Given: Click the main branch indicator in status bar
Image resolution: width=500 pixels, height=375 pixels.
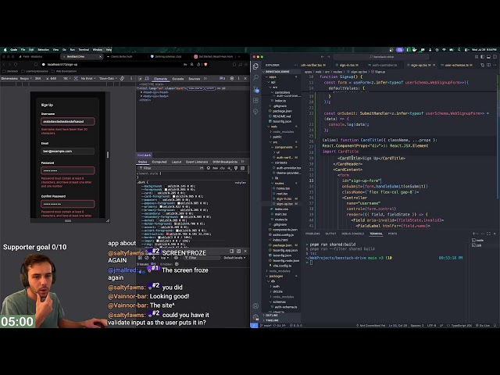Looking at the screenshot, I should coord(266,326).
